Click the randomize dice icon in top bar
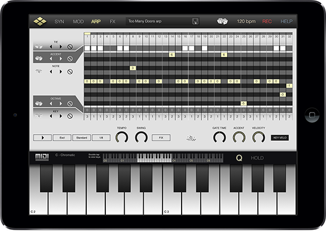The image size is (326, 231). [222, 21]
